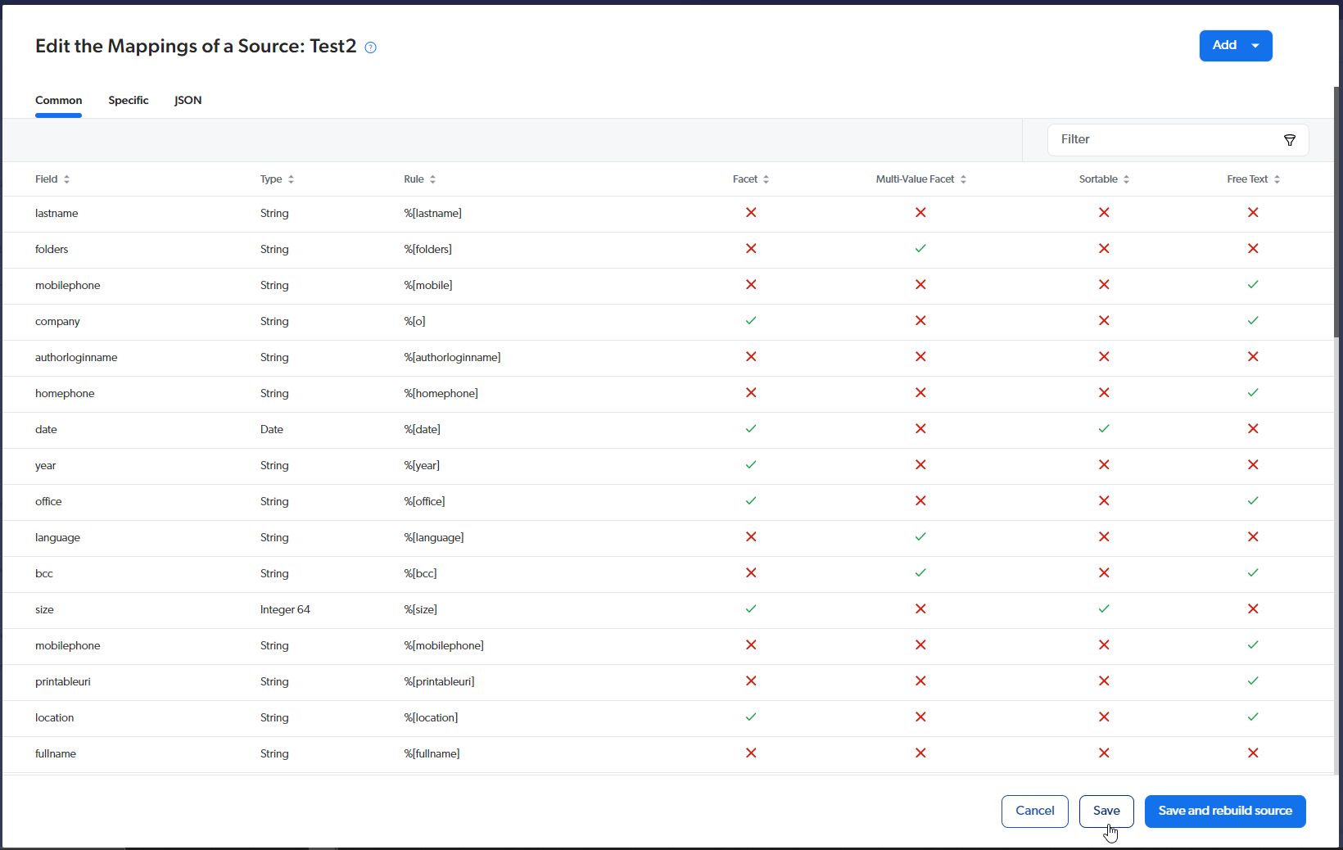Switch to the Specific tab
This screenshot has width=1343, height=850.
tap(128, 100)
